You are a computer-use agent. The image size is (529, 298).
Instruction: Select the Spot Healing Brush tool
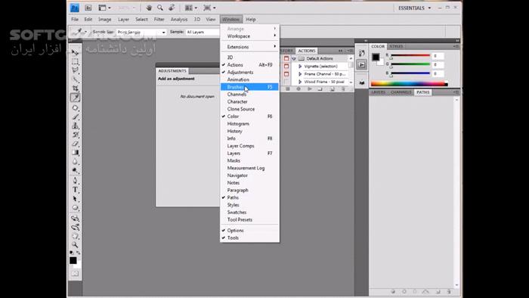coord(75,108)
